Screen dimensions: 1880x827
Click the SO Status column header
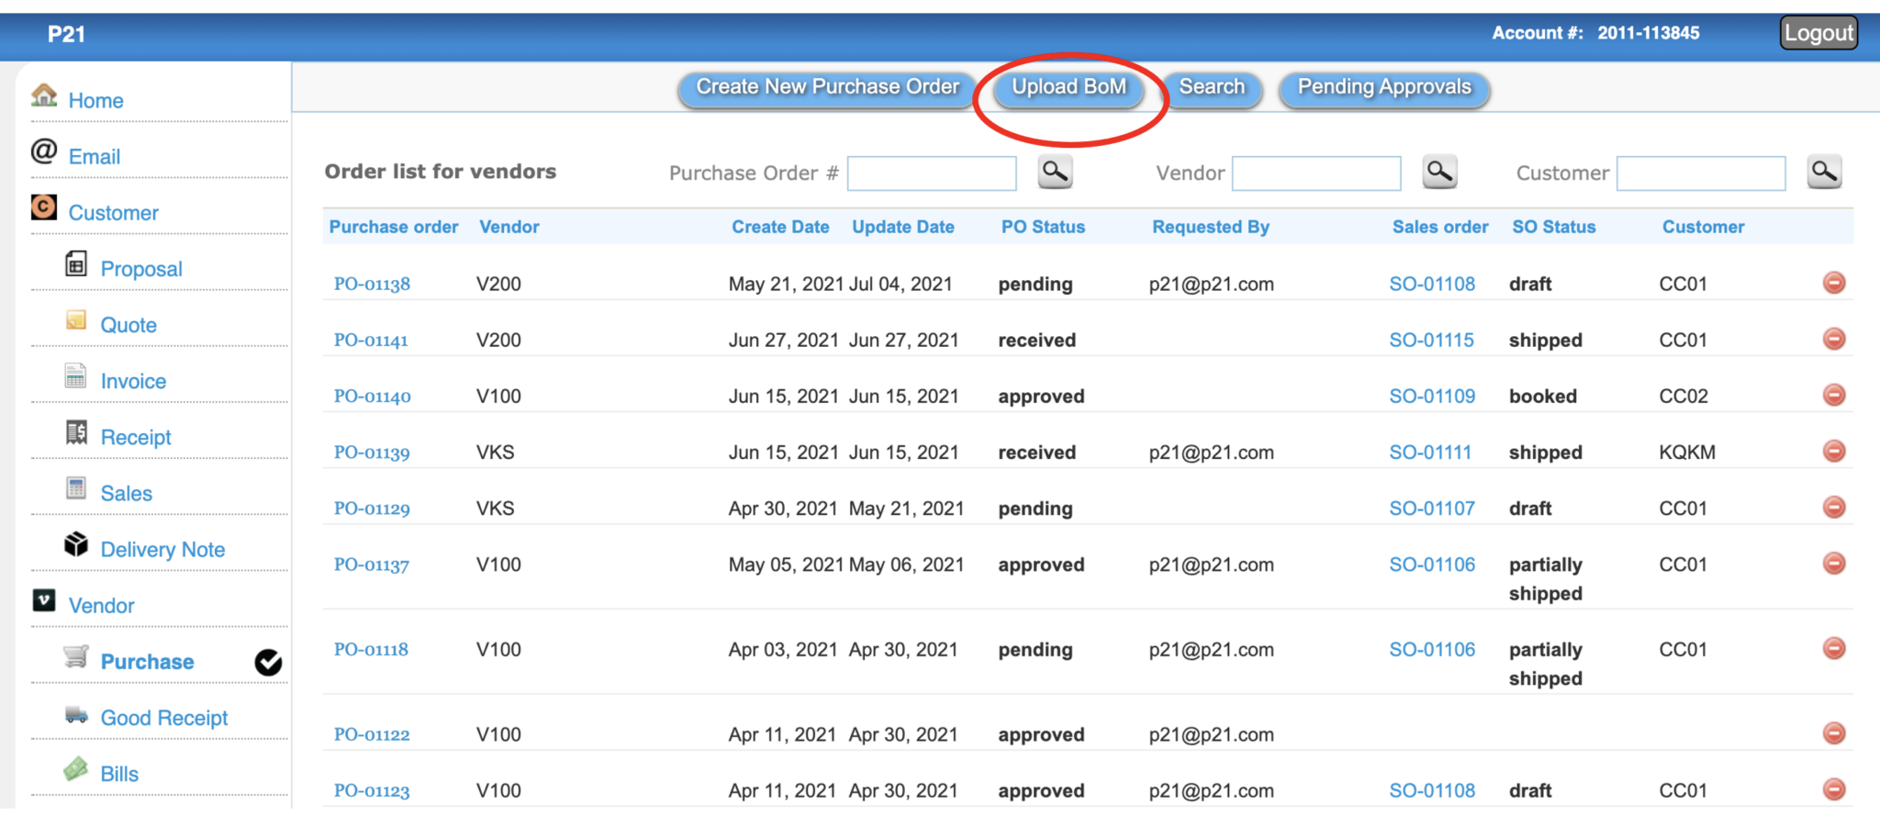pyautogui.click(x=1554, y=227)
